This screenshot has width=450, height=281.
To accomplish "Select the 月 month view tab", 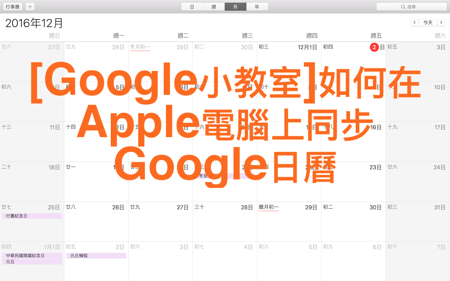I will coord(235,7).
